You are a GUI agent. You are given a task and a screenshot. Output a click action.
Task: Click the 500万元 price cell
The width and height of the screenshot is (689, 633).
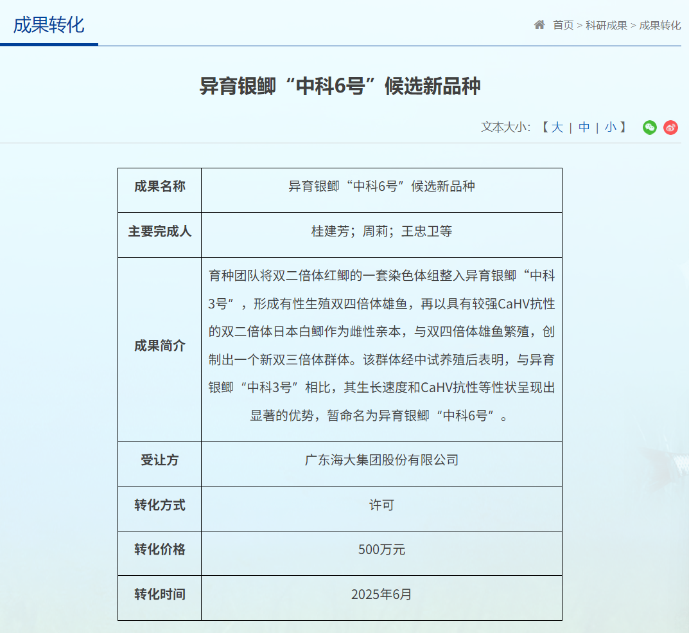click(381, 553)
